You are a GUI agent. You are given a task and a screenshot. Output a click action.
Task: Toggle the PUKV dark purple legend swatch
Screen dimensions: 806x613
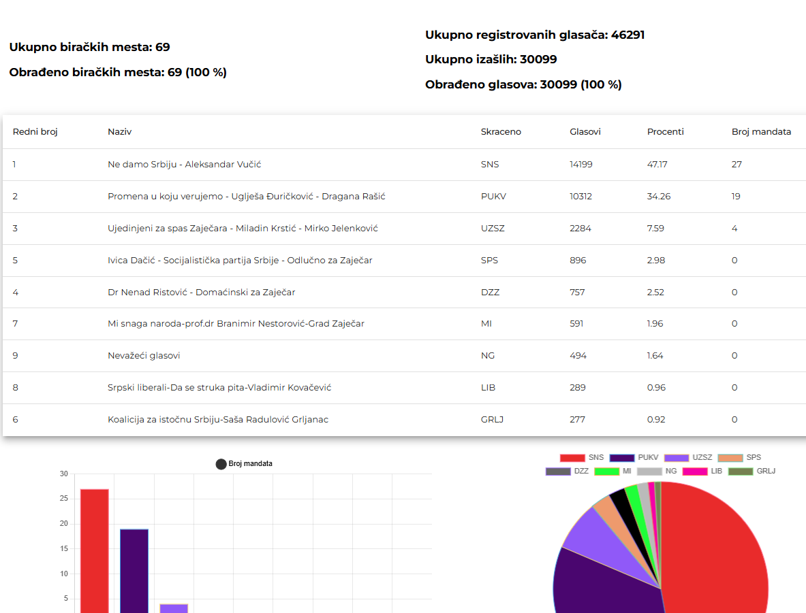click(x=622, y=457)
